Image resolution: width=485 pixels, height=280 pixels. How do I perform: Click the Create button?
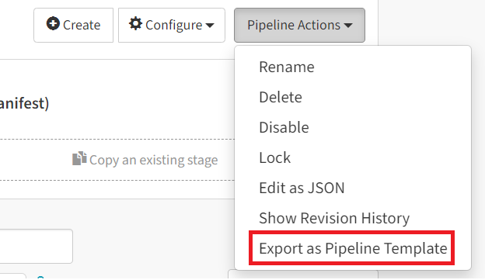73,25
